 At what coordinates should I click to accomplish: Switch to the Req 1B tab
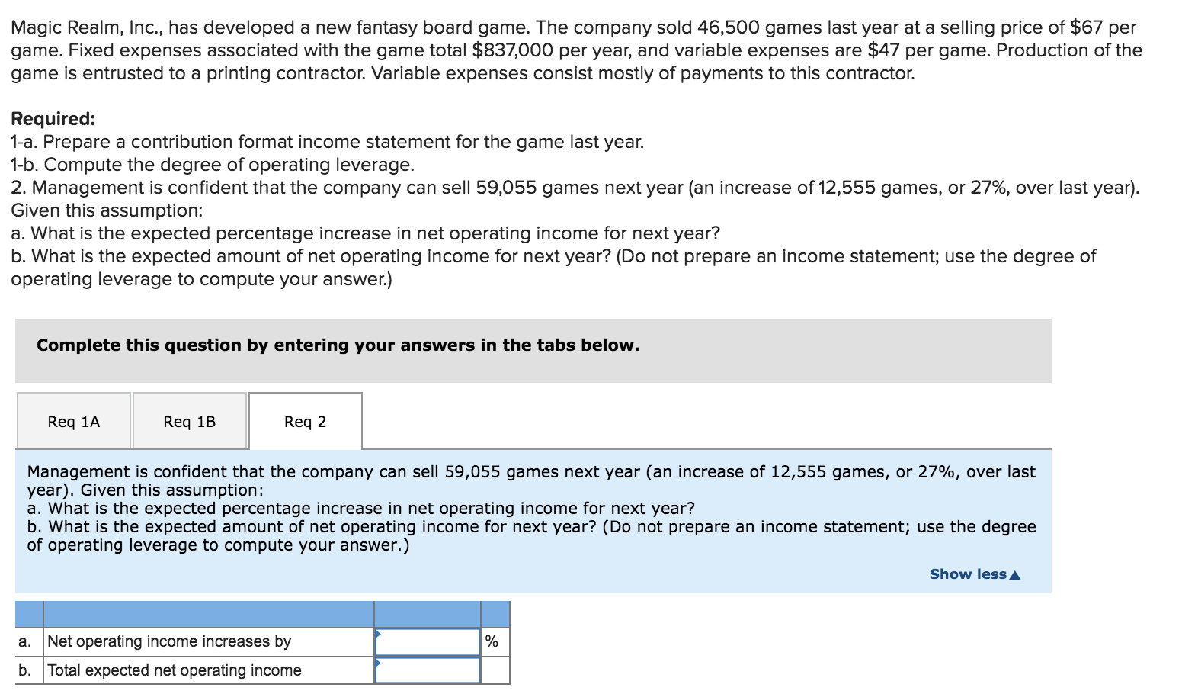tap(188, 420)
